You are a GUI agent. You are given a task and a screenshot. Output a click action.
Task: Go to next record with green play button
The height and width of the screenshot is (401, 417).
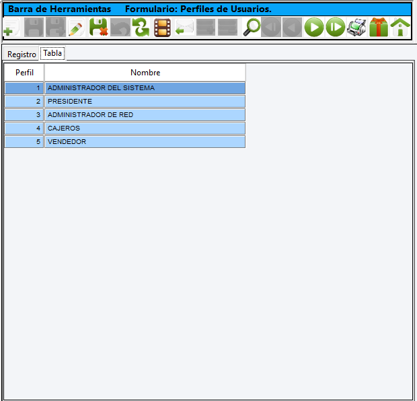pos(314,27)
